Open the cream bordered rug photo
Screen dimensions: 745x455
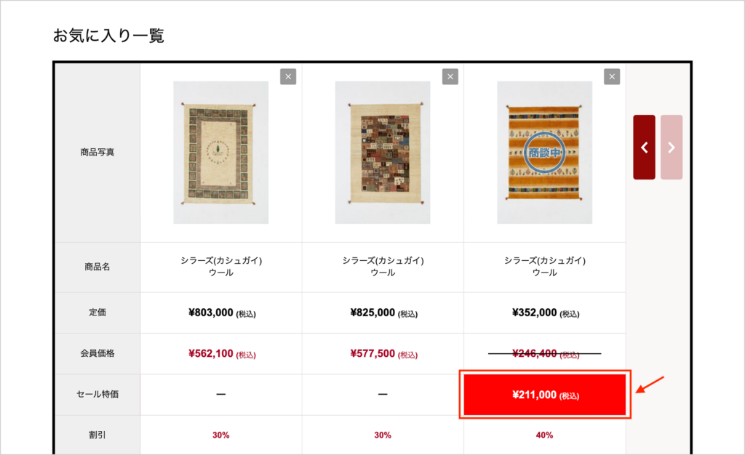point(221,153)
